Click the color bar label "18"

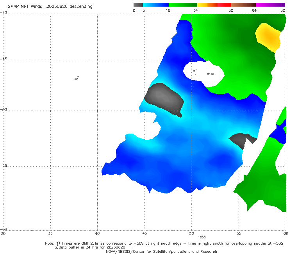pos(168,10)
